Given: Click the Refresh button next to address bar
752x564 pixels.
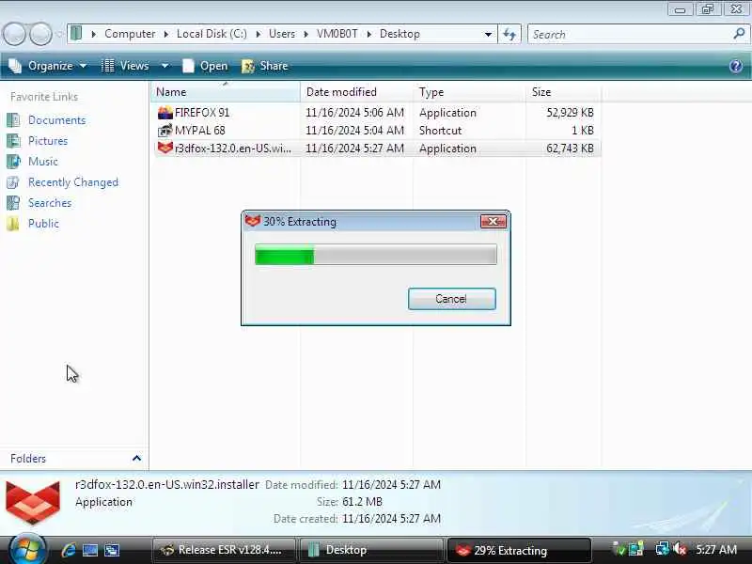Looking at the screenshot, I should click(509, 34).
